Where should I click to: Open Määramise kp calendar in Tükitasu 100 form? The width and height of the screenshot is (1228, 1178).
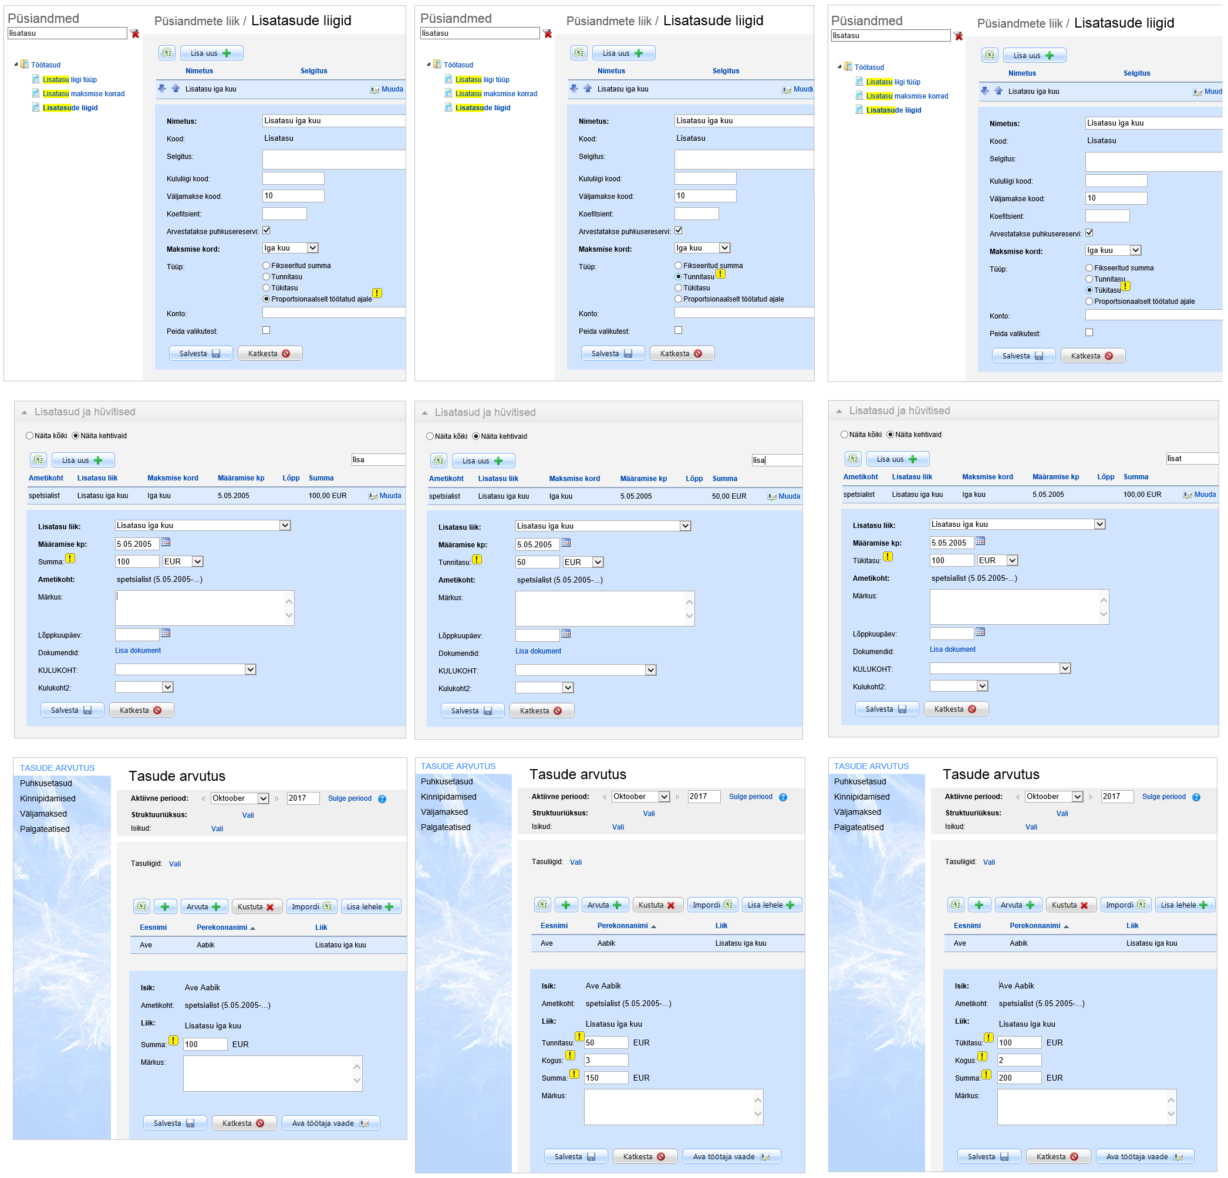click(980, 541)
